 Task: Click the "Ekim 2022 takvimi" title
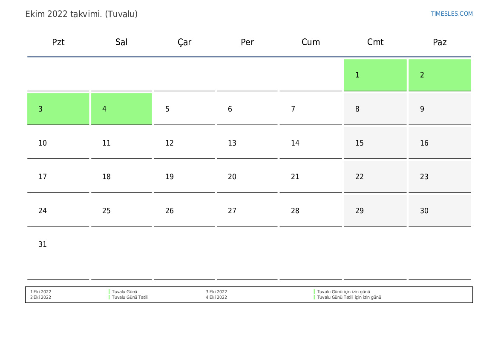coord(81,14)
